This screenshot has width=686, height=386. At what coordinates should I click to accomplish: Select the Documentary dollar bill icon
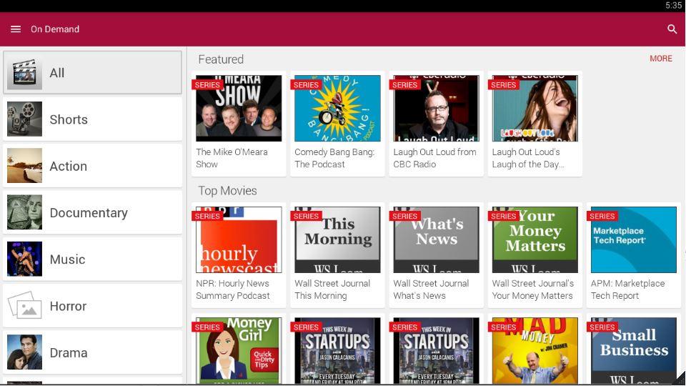(x=24, y=212)
